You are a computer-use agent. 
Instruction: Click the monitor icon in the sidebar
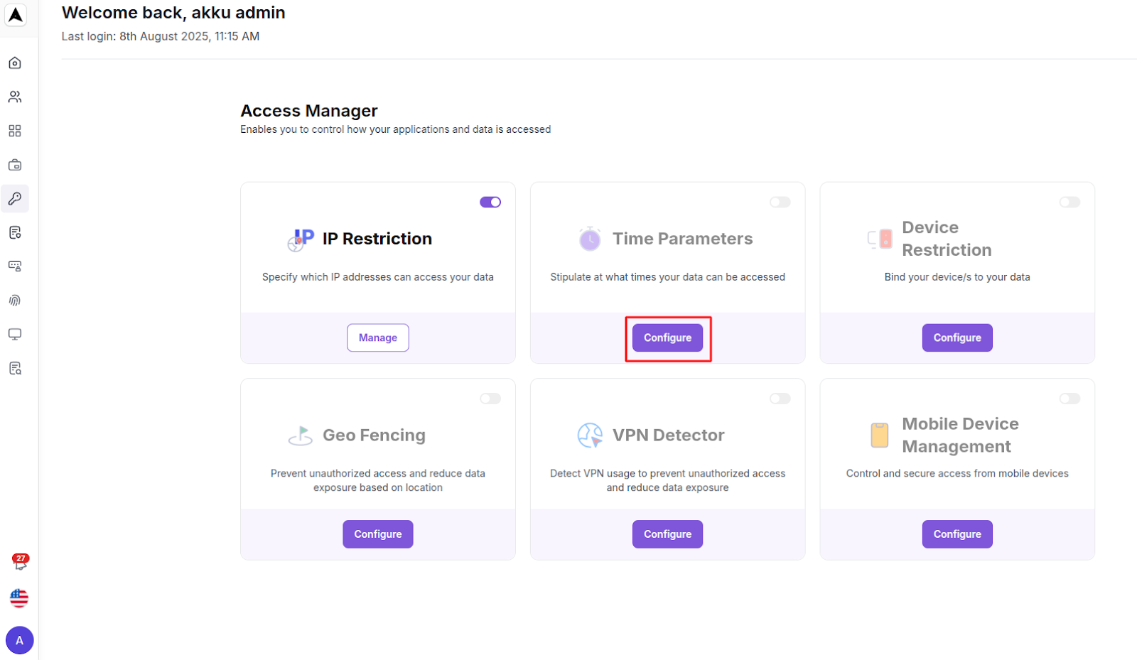coord(14,334)
